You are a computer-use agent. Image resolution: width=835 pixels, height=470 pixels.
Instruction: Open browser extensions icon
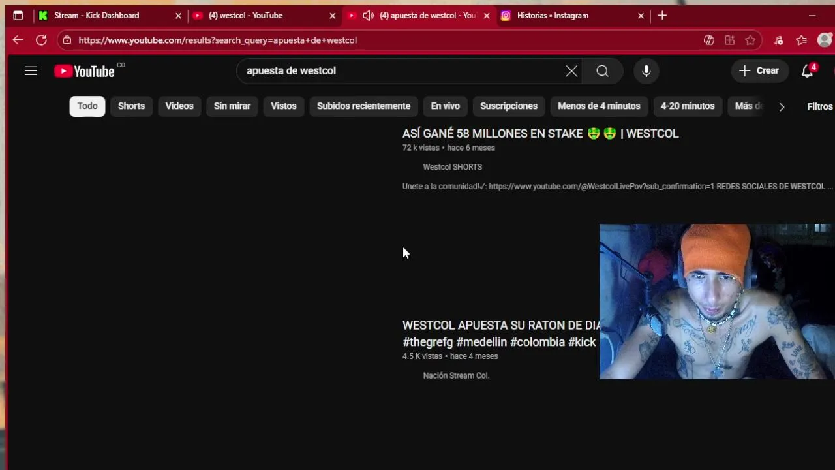(778, 40)
